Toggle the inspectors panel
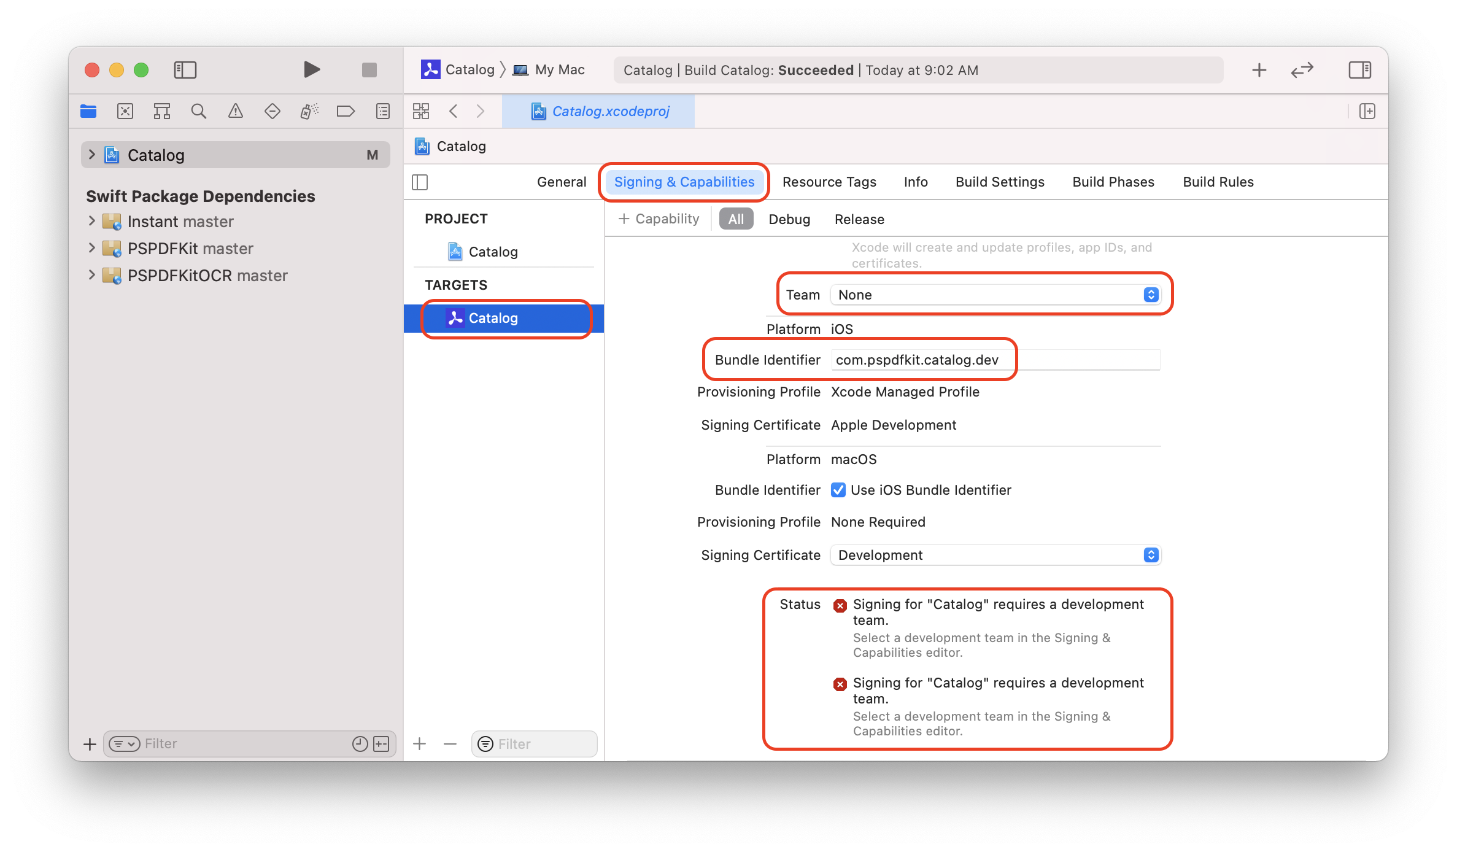This screenshot has height=852, width=1457. [x=1359, y=70]
